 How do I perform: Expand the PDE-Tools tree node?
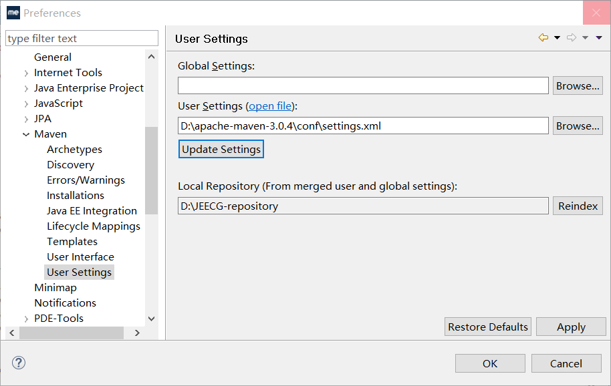click(x=26, y=319)
